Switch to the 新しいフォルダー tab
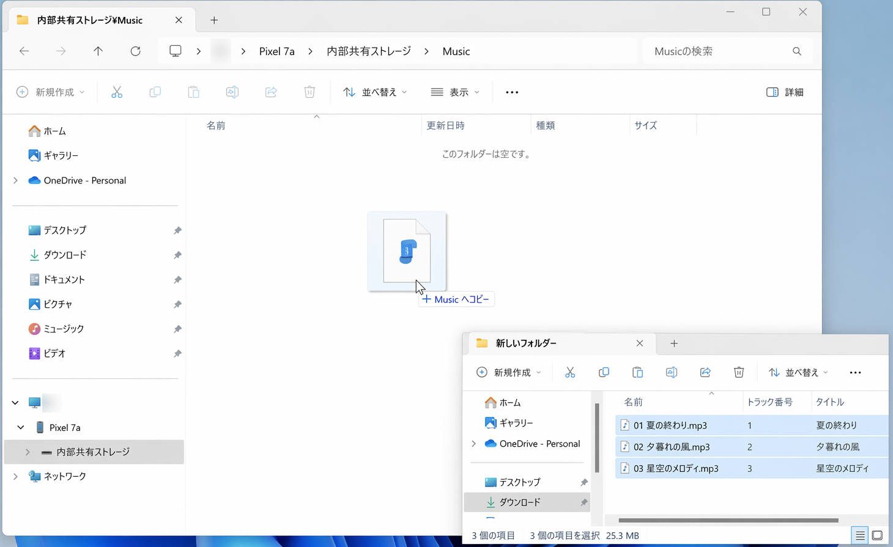893x547 pixels. tap(526, 343)
